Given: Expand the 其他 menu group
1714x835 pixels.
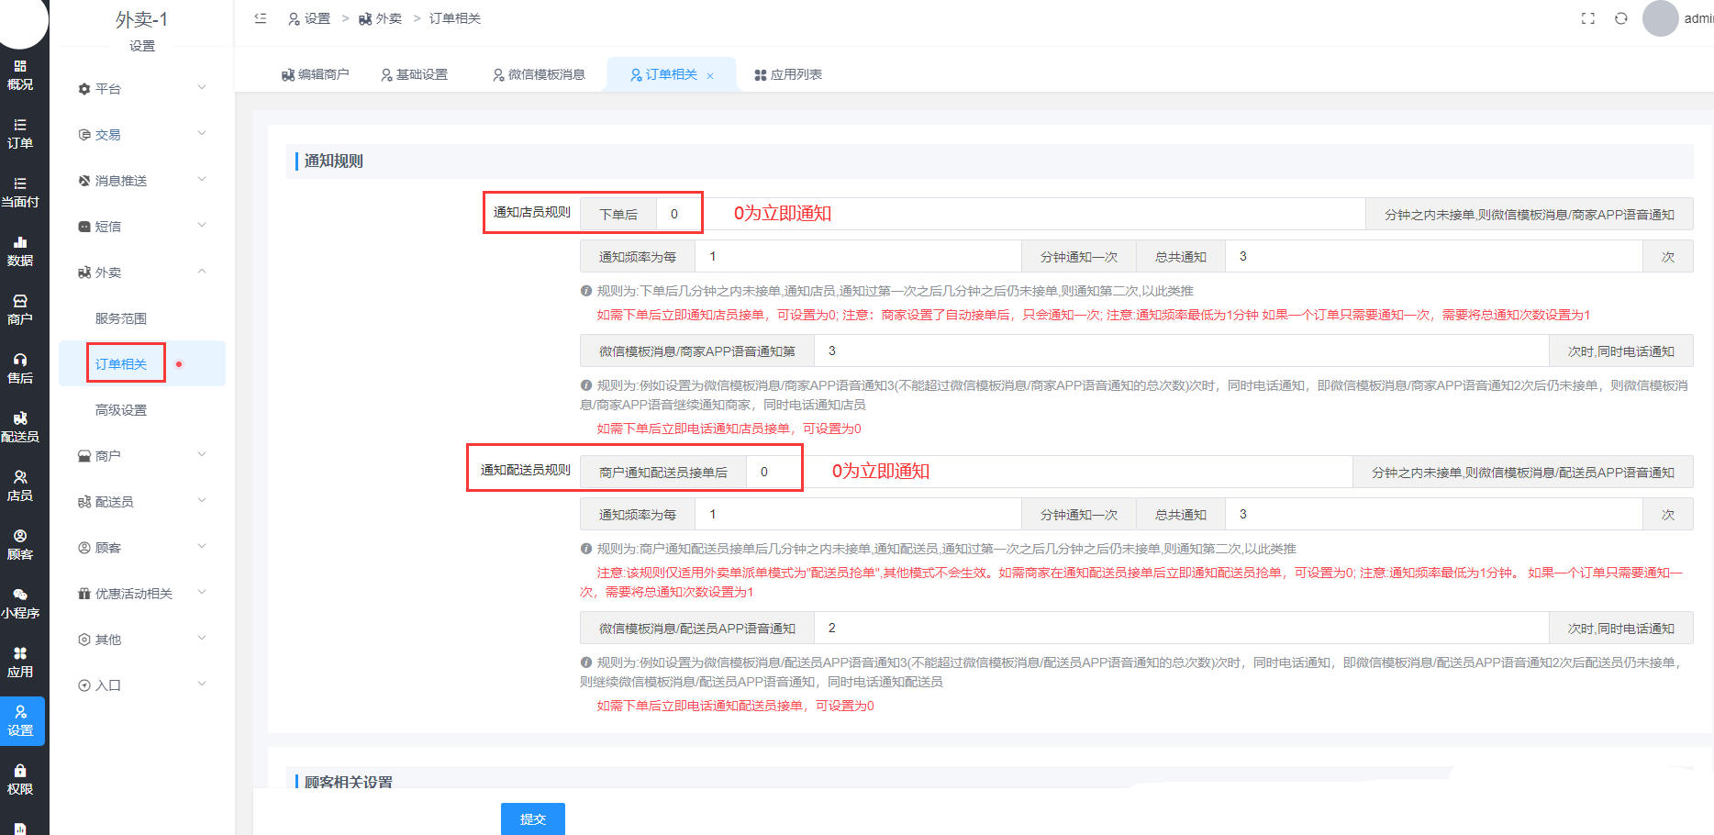Looking at the screenshot, I should click(142, 640).
